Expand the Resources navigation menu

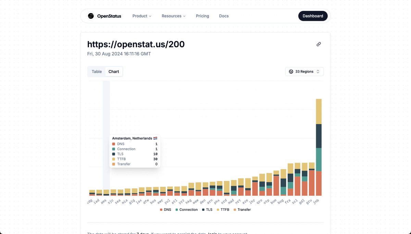click(174, 16)
